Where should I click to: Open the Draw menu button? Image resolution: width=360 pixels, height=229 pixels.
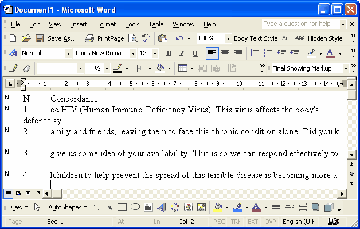coord(18,207)
